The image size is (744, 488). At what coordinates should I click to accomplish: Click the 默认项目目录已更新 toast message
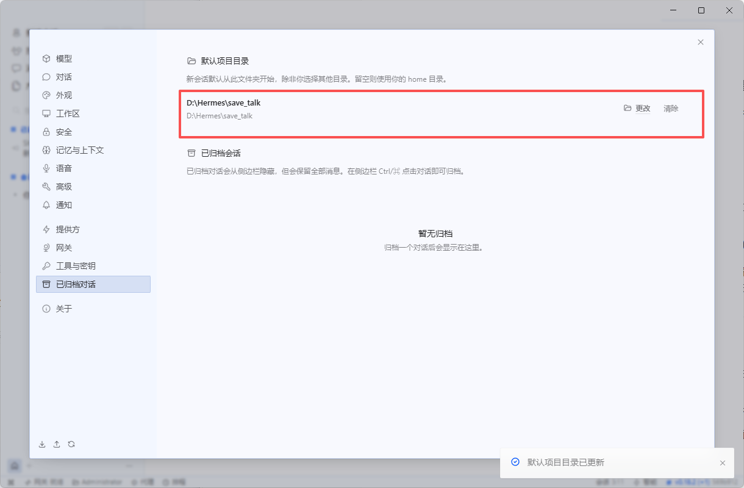tap(566, 462)
